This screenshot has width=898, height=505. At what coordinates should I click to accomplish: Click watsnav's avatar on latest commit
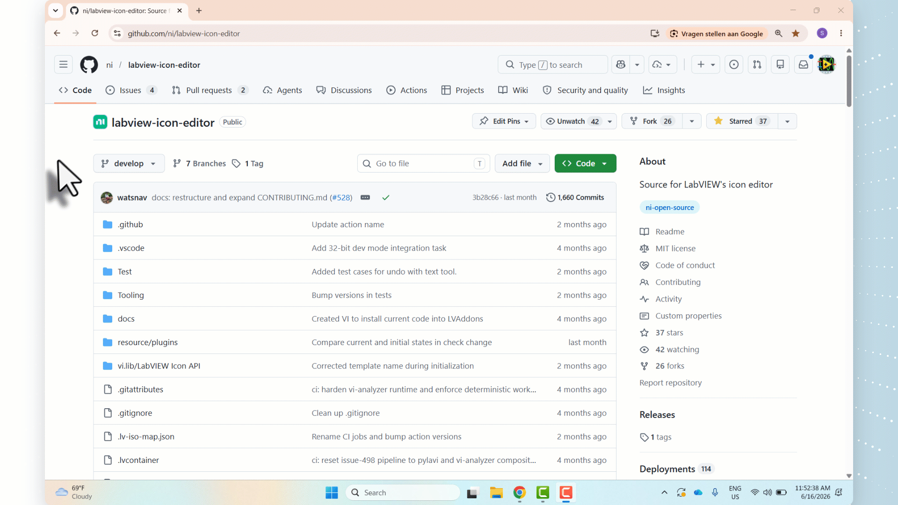[107, 197]
